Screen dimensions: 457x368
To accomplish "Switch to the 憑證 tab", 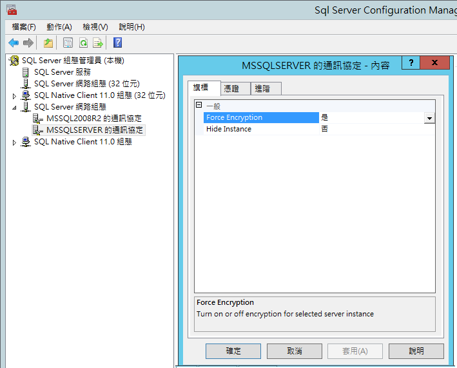I will tap(235, 88).
